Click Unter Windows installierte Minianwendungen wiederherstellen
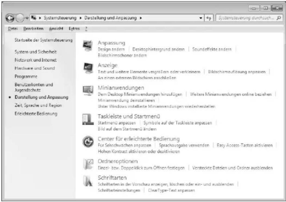Screen dimensions: 286x202 156,106
